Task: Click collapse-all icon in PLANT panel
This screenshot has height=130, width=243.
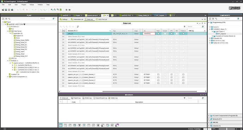Action: click(x=6, y=19)
